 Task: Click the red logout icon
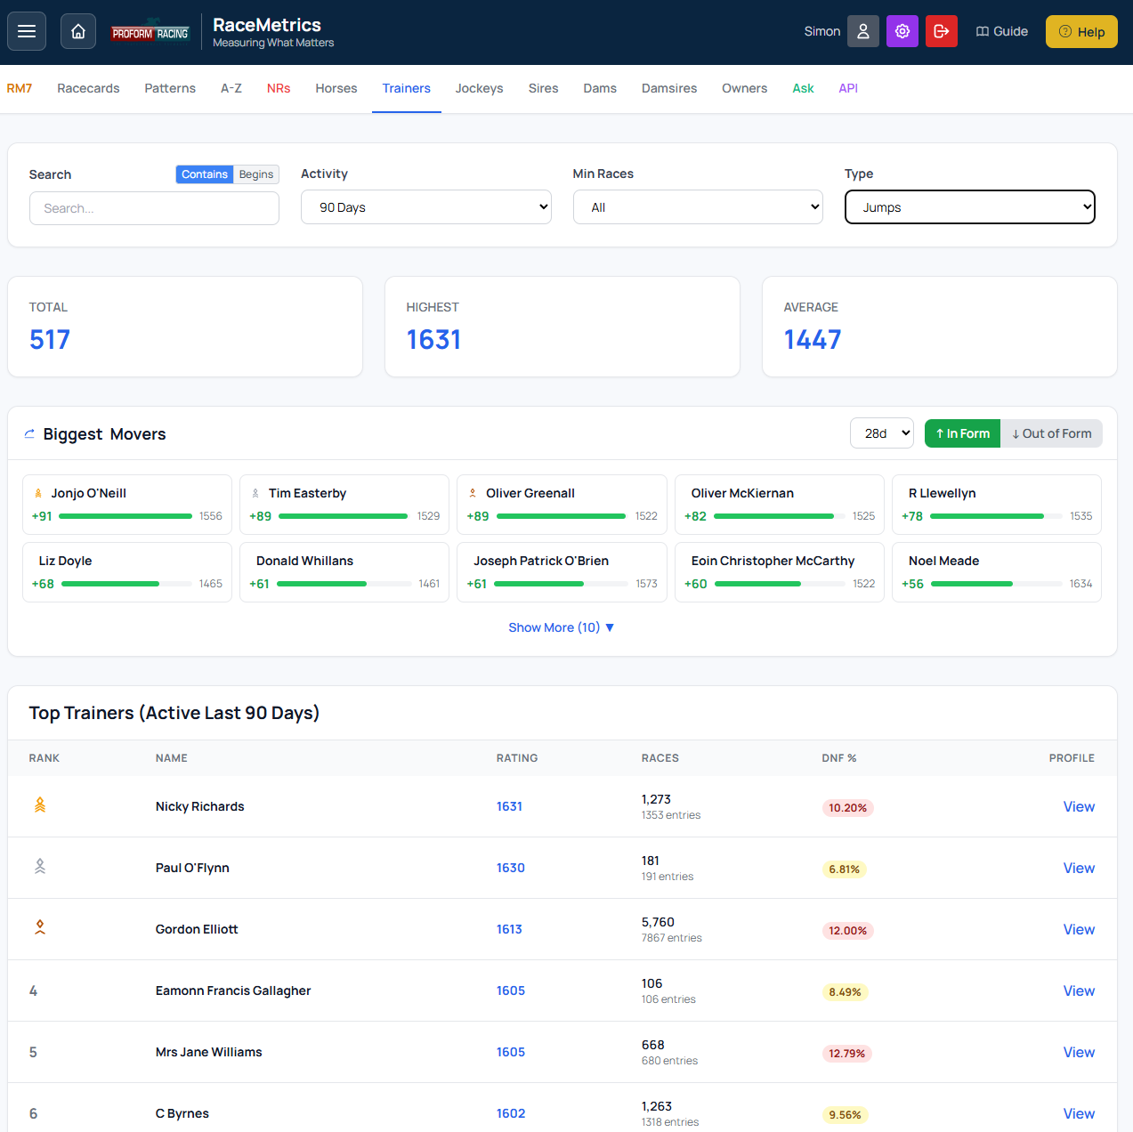[x=941, y=31]
